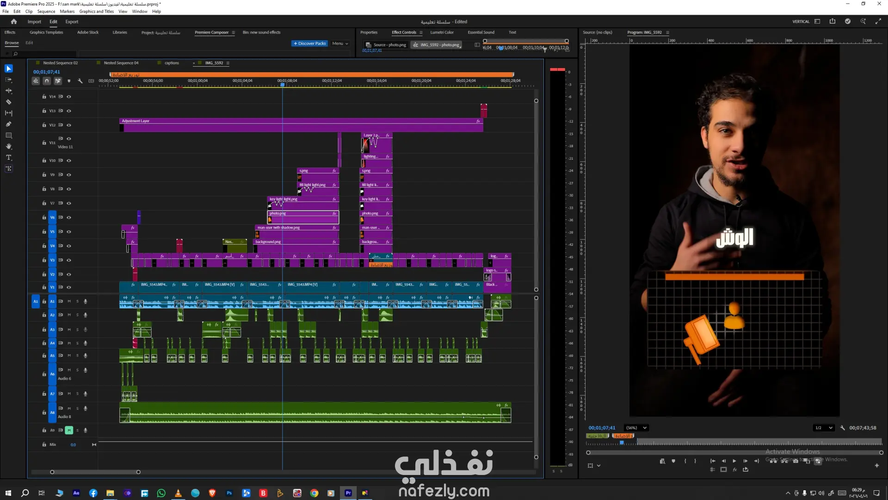The image size is (888, 500).
Task: Toggle visibility of track V14
Action: (69, 97)
